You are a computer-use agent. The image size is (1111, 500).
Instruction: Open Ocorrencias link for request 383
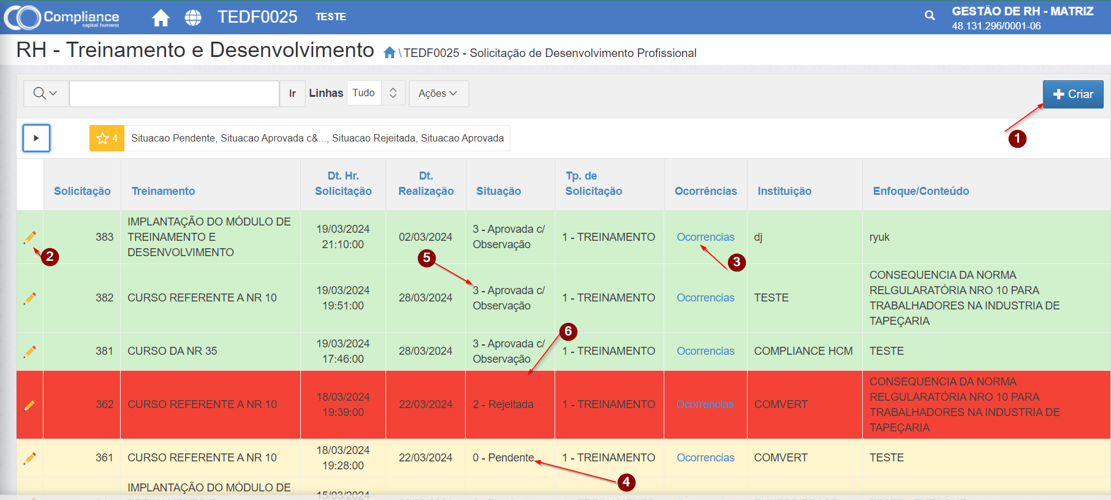click(x=705, y=237)
